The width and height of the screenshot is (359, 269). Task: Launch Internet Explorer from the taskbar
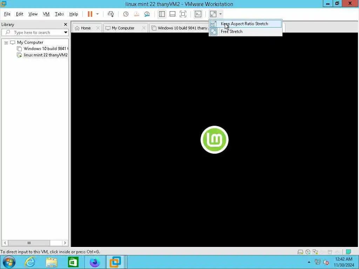pyautogui.click(x=30, y=262)
